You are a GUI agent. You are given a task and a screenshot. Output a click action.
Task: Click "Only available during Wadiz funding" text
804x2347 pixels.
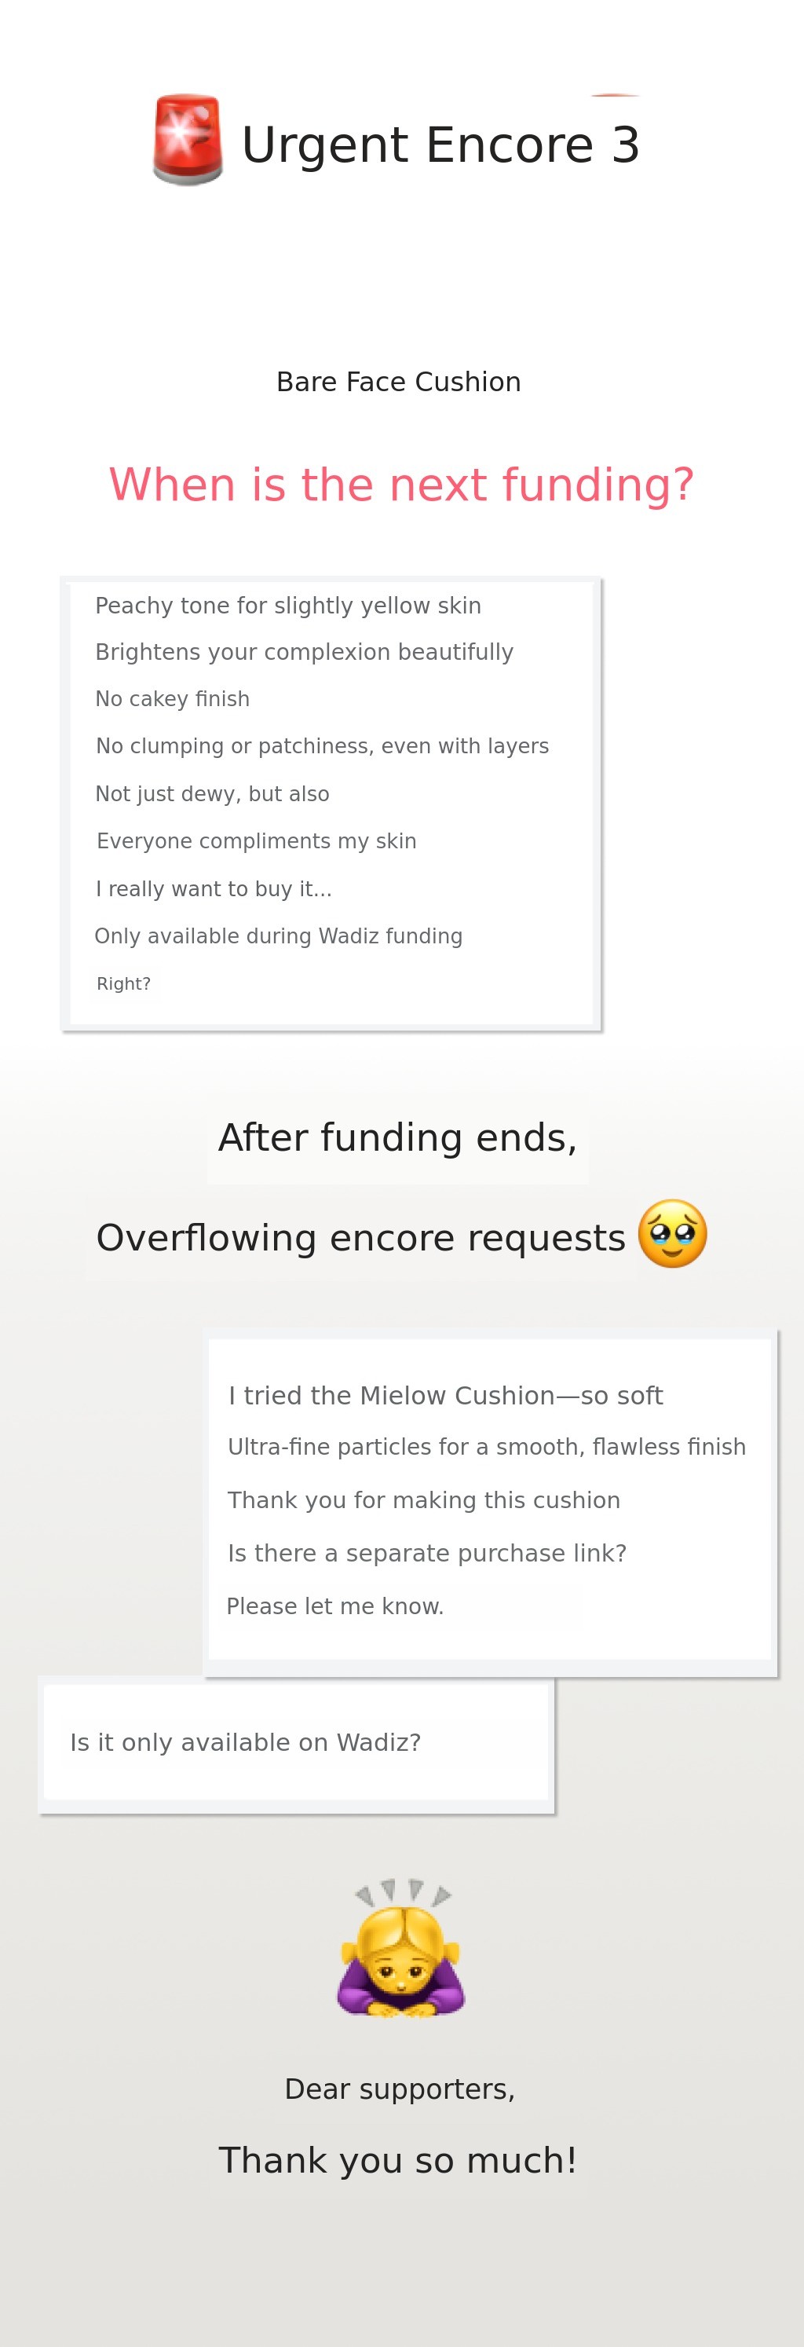pyautogui.click(x=279, y=936)
